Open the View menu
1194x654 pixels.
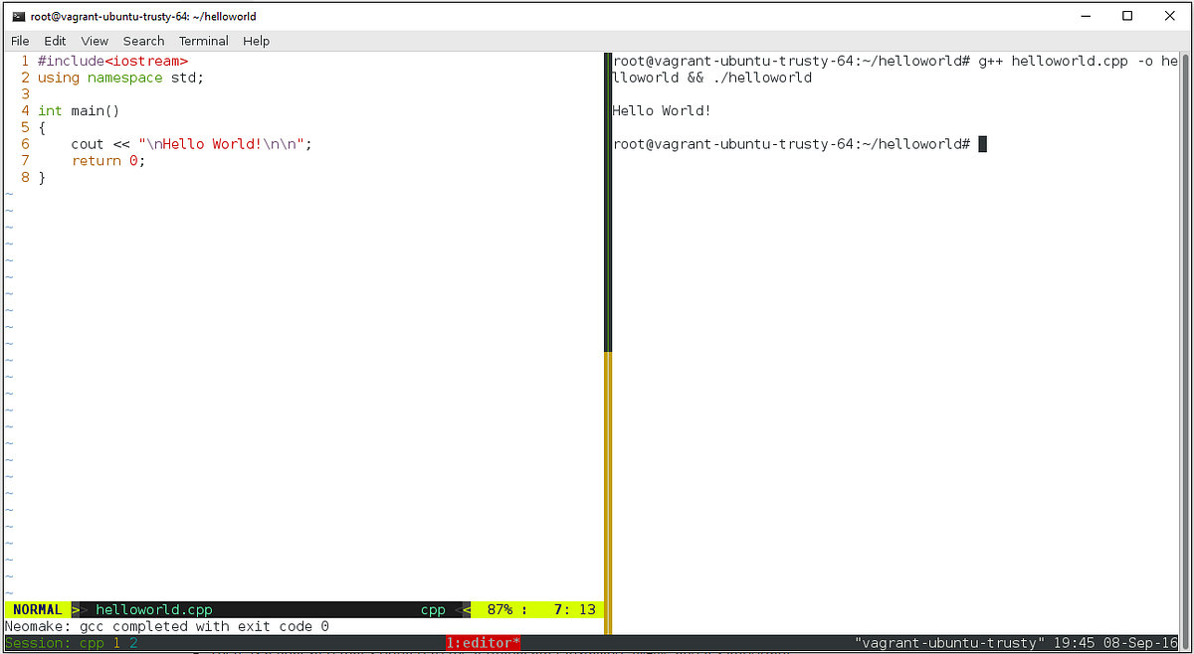94,41
